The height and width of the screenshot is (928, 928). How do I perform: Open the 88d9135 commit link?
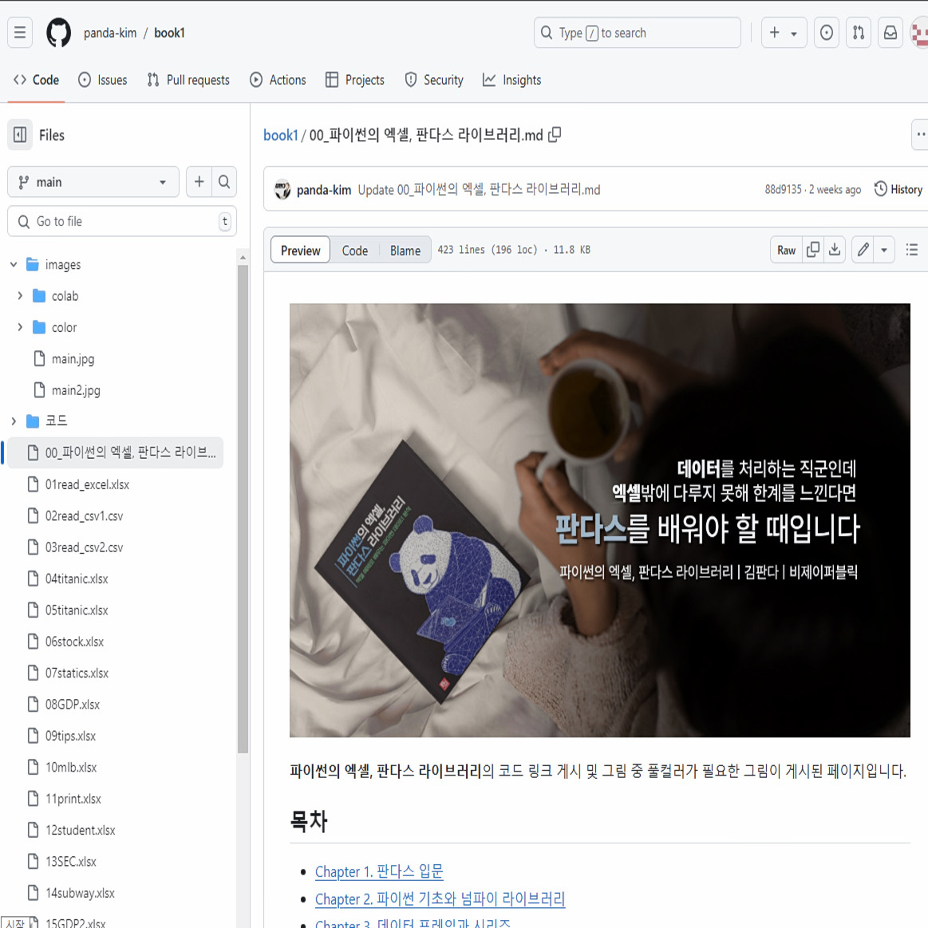pyautogui.click(x=783, y=189)
